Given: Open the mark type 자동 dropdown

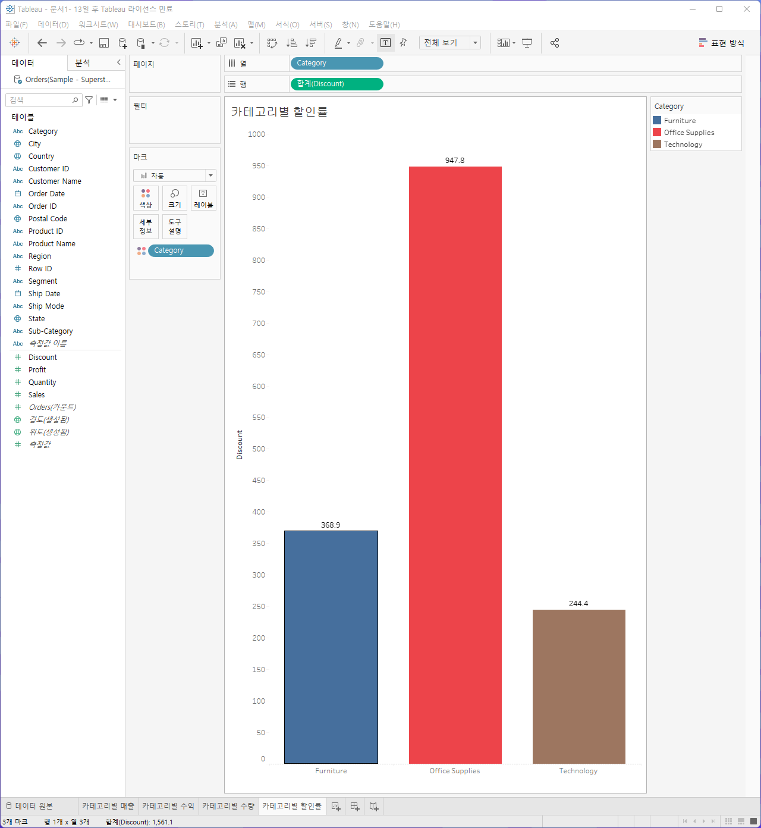Looking at the screenshot, I should [175, 175].
